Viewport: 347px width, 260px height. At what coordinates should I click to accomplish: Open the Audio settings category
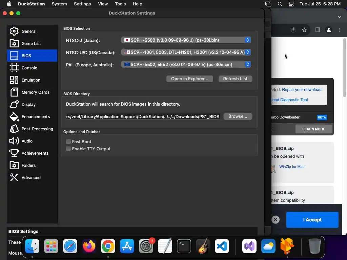pos(32,141)
